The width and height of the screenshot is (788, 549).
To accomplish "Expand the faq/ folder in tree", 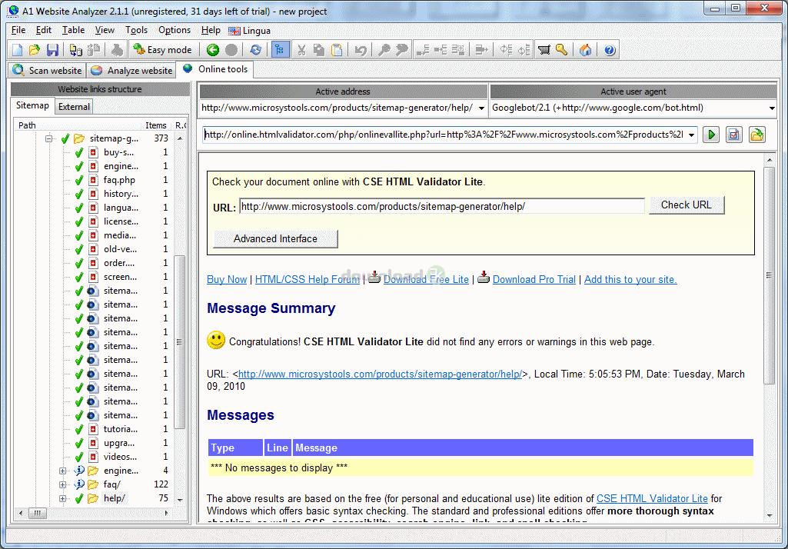I will point(63,484).
